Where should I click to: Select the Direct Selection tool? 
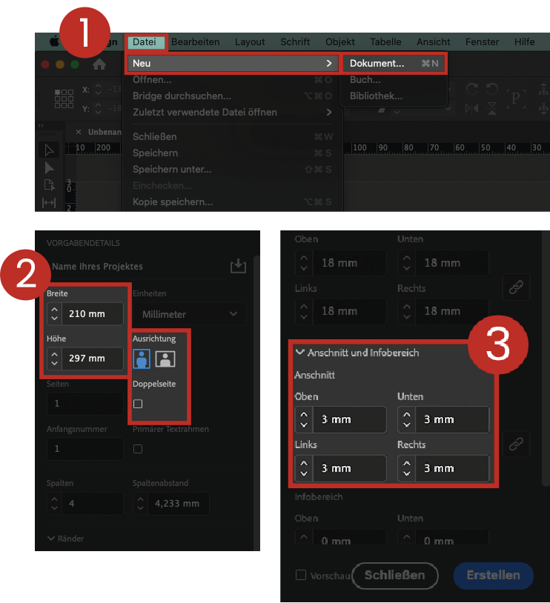[x=49, y=167]
